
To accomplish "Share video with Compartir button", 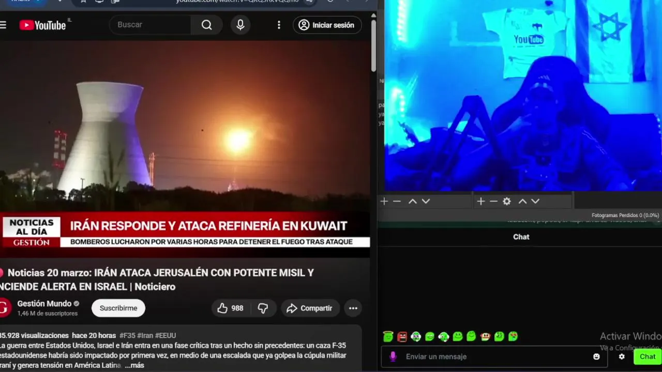I will coord(310,308).
